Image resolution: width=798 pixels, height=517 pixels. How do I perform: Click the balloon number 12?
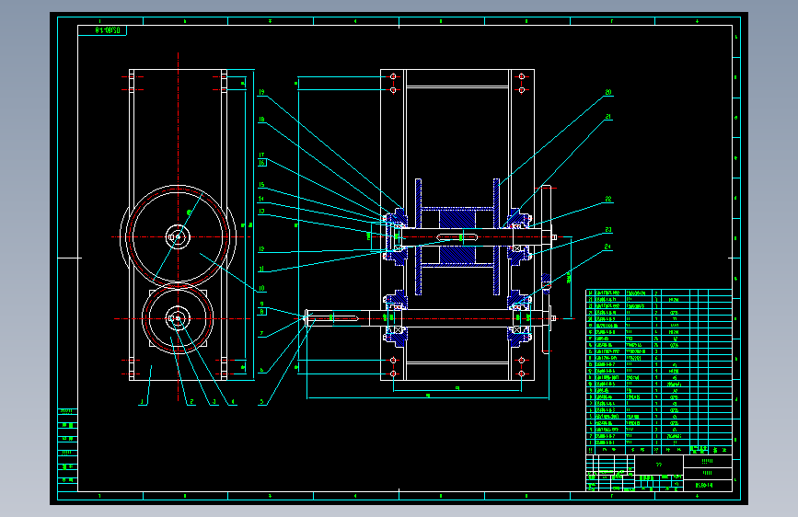(261, 248)
